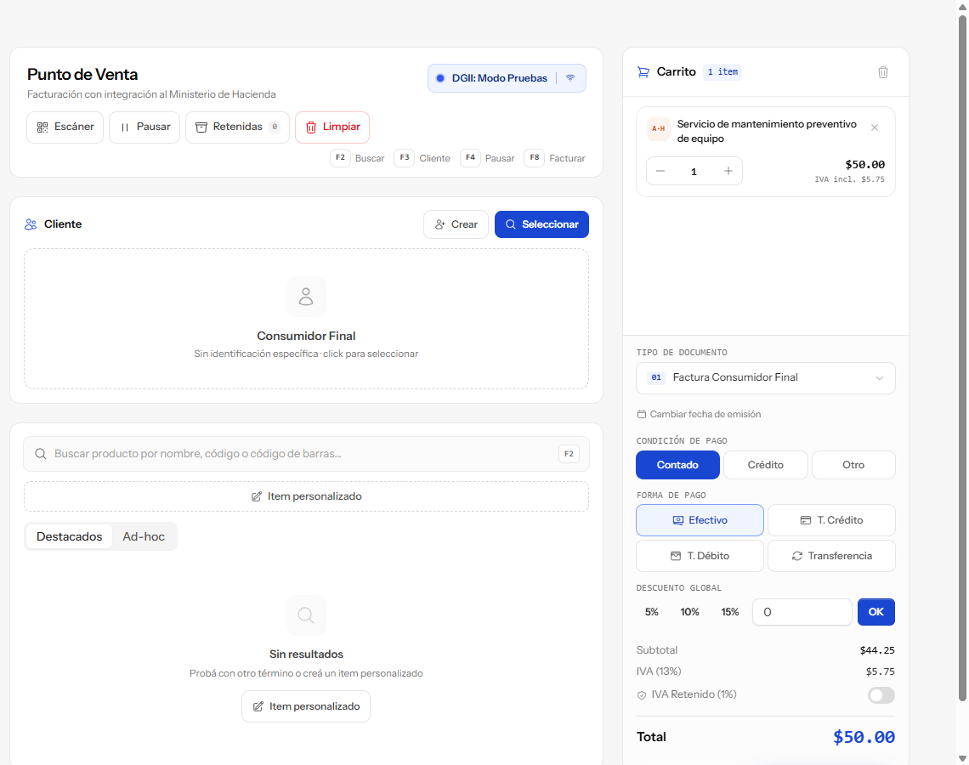This screenshot has width=969, height=765.
Task: Select Transferencia as payment method
Action: click(x=832, y=556)
